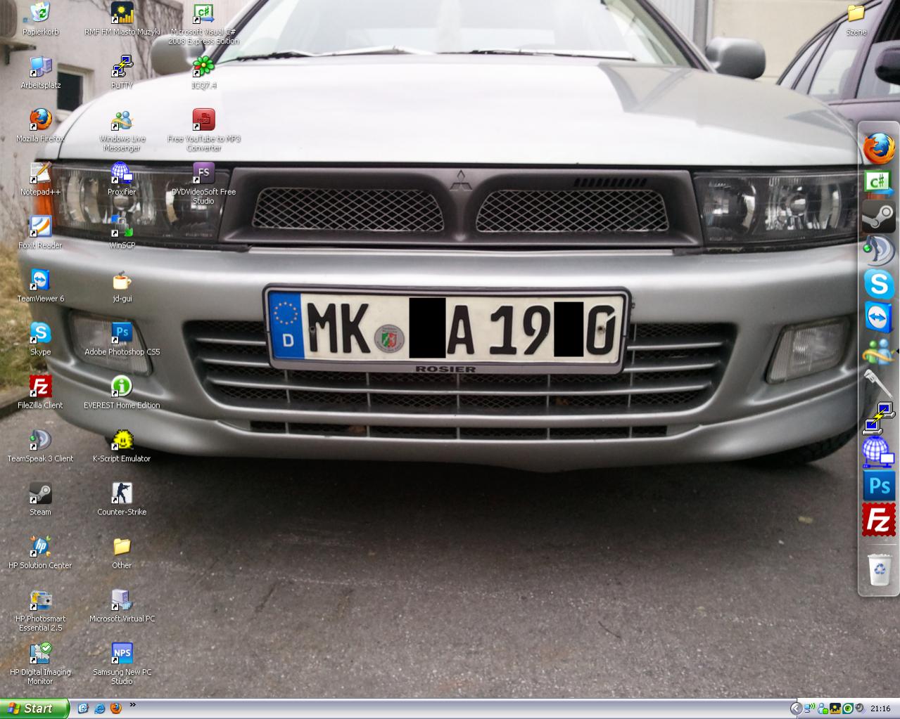
Task: Open the TeamViewer 6 desktop shortcut
Action: tap(40, 286)
